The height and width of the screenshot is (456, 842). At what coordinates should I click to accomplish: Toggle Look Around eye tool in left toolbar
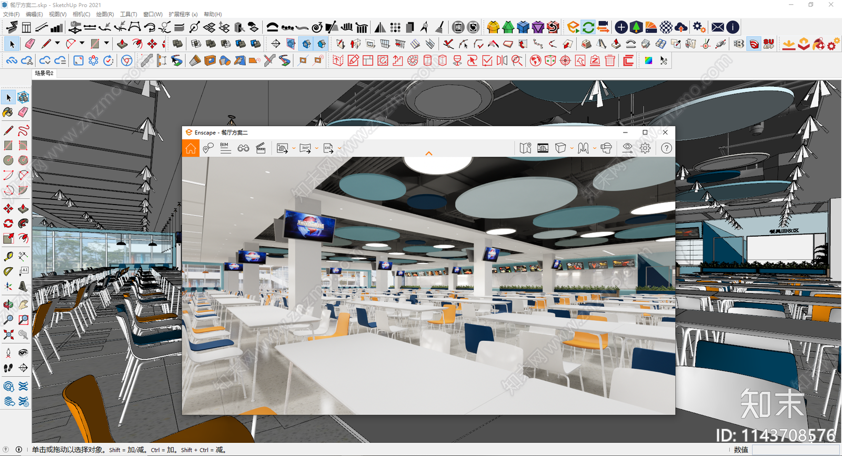tap(23, 352)
